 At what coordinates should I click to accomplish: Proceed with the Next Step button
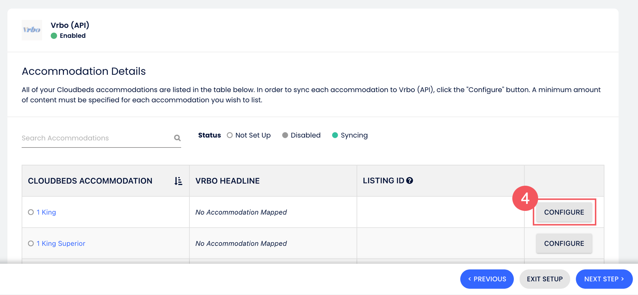604,279
